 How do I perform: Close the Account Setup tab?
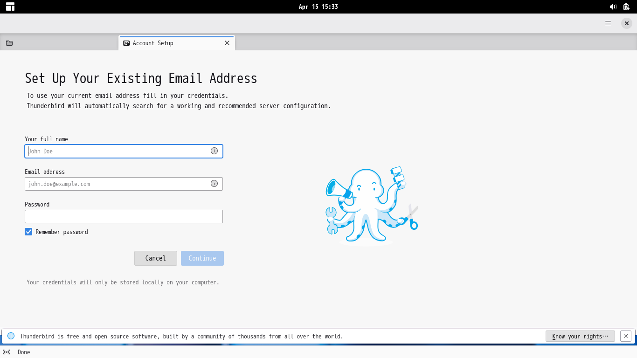coord(227,43)
